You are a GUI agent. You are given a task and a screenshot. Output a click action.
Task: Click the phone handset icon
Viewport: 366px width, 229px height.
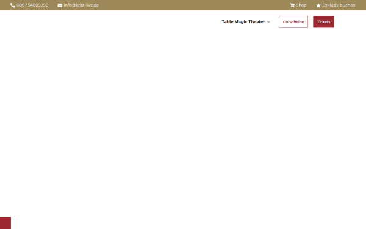click(13, 5)
